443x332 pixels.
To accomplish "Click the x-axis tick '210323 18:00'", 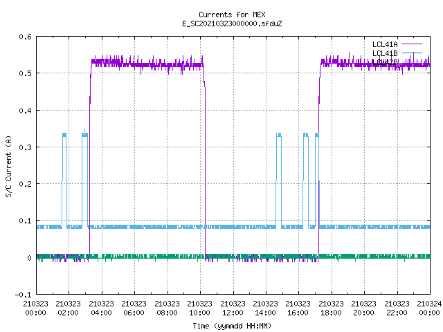I will (x=331, y=308).
